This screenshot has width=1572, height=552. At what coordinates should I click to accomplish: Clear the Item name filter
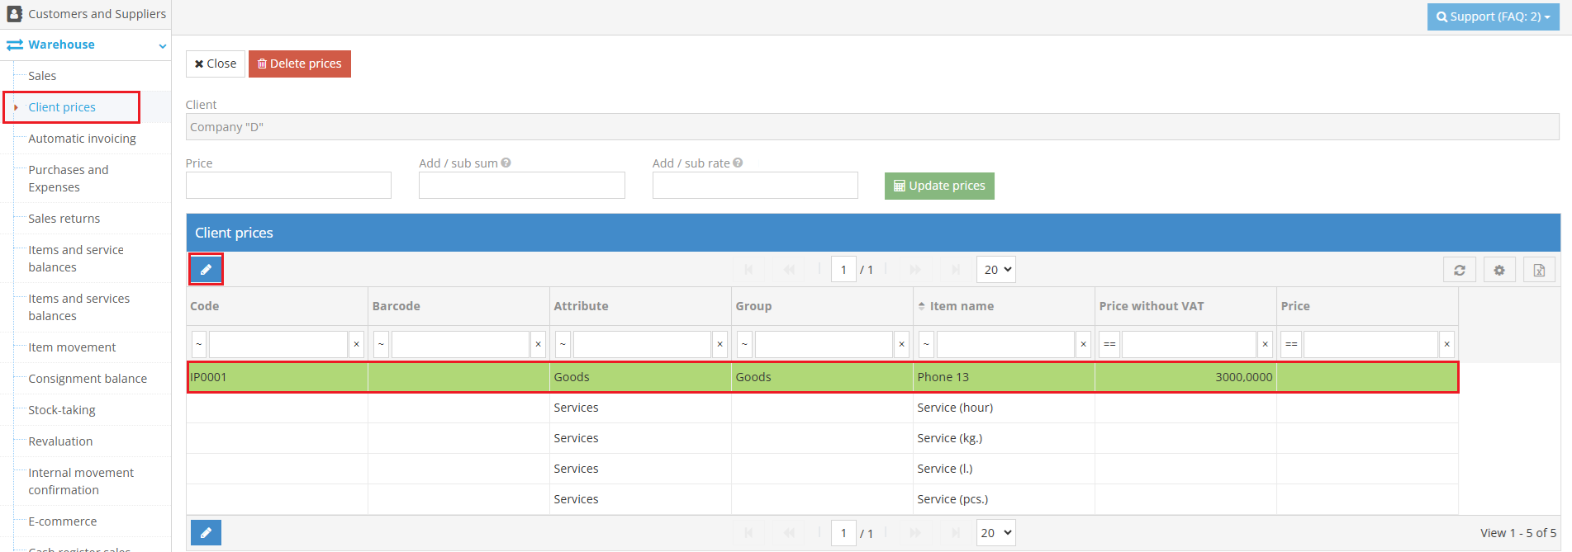1084,344
